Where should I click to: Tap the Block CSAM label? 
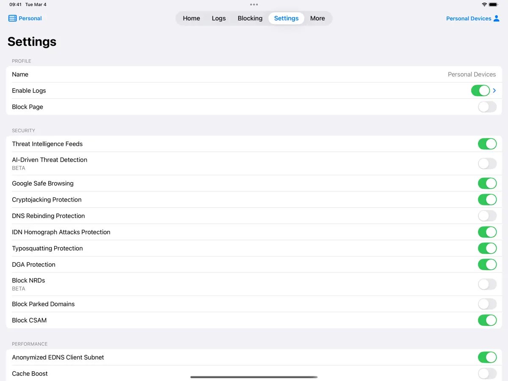point(29,320)
